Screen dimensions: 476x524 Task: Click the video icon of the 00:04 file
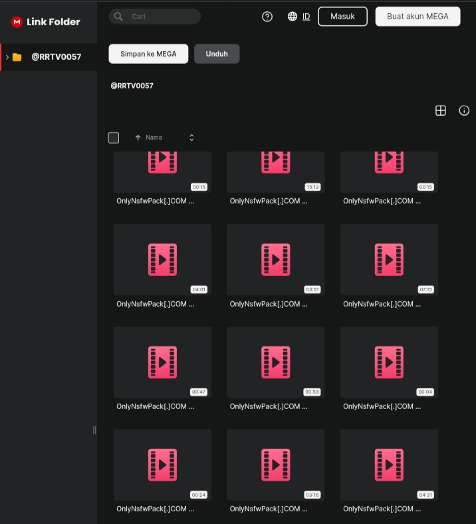point(389,362)
